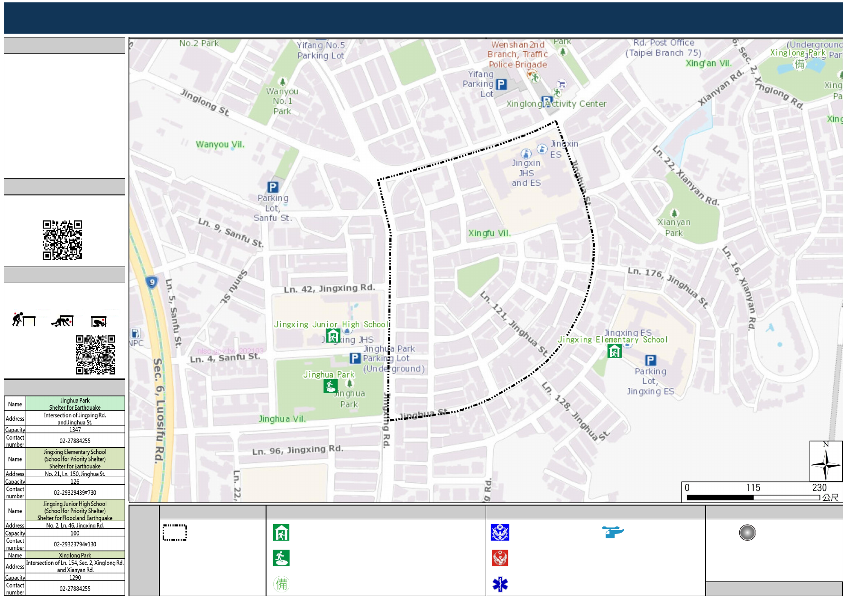The image size is (847, 599).
Task: Click the Jingxing ES Parking Lot P icon
Action: point(651,360)
